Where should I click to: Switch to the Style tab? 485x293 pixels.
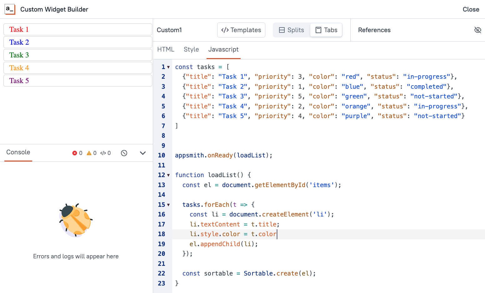click(191, 49)
